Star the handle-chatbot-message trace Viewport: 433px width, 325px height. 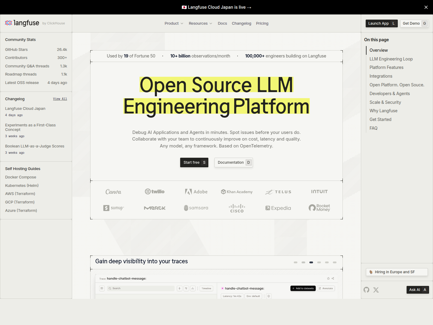click(328, 278)
